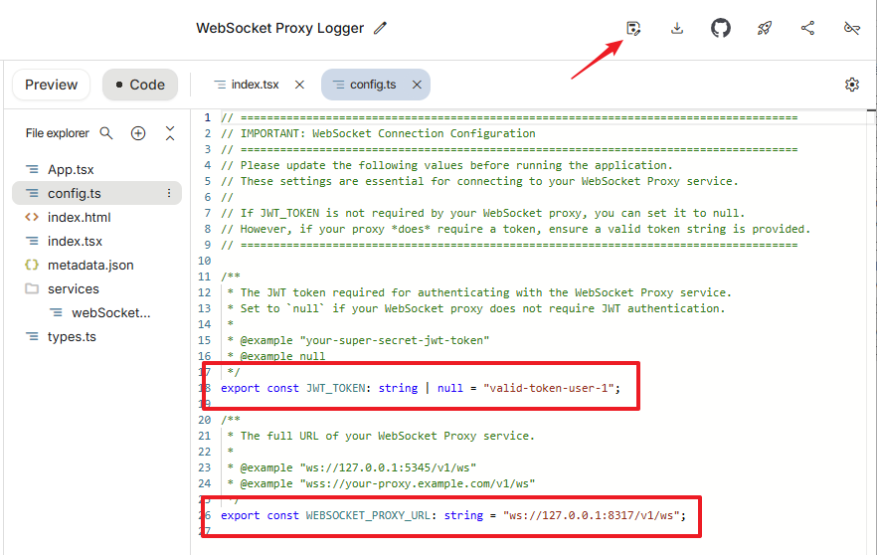Close the config.ts tab

pyautogui.click(x=417, y=85)
